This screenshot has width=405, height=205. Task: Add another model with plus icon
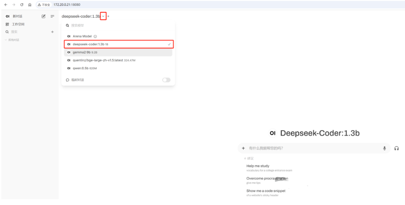[x=108, y=16]
